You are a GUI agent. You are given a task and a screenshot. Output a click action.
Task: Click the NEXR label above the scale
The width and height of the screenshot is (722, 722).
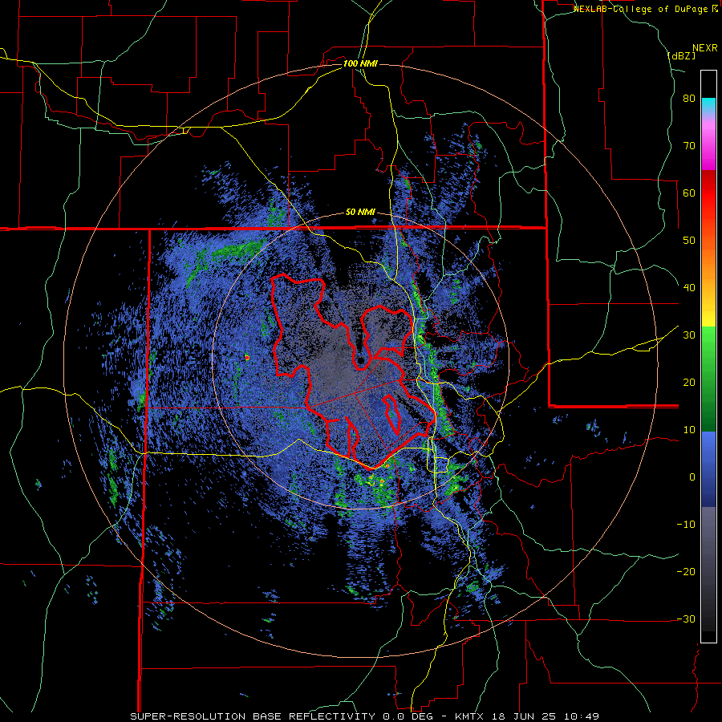(704, 48)
